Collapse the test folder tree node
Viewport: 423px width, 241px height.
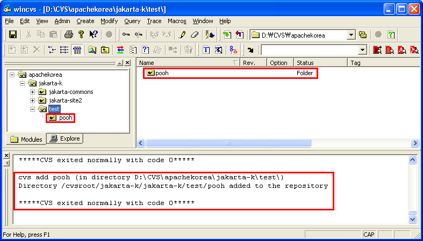33,109
